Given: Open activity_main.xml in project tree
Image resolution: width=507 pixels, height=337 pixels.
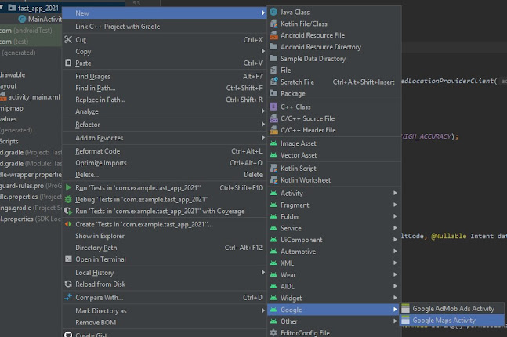Looking at the screenshot, I should [33, 97].
